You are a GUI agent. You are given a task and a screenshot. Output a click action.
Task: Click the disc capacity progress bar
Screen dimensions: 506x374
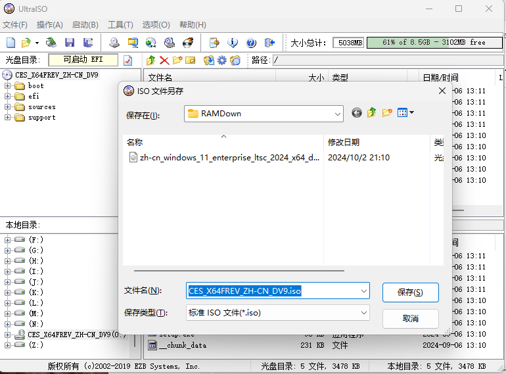click(x=434, y=43)
